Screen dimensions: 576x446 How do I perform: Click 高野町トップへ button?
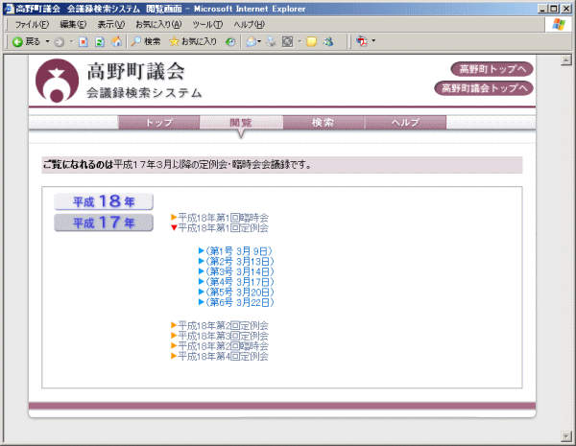pyautogui.click(x=492, y=69)
